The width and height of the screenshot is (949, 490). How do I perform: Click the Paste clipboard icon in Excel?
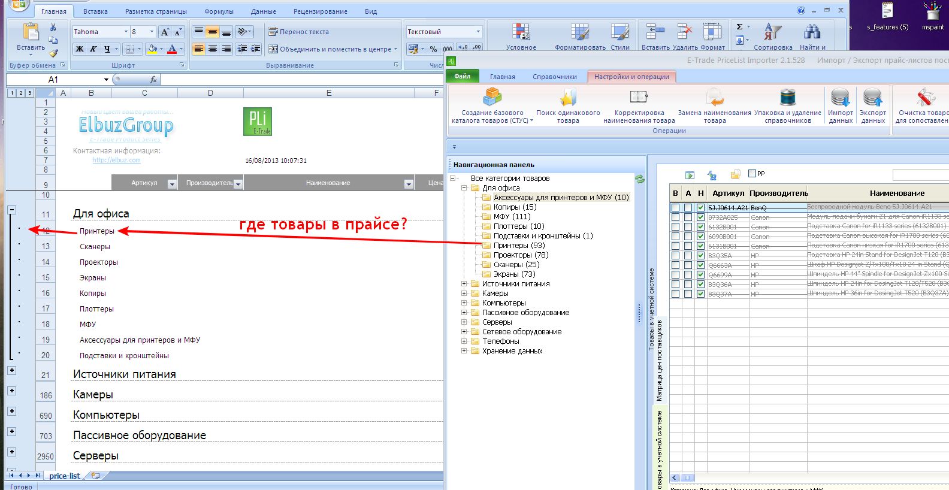31,32
